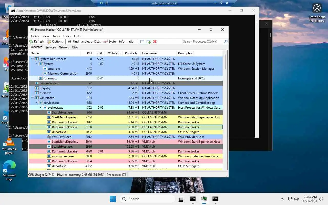Sort by the CPU column header
The height and width of the screenshot is (205, 328).
(x=99, y=53)
